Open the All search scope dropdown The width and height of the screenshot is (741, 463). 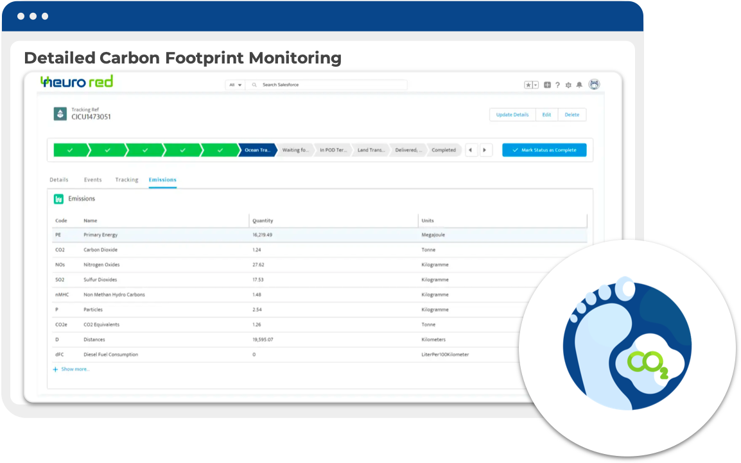[236, 85]
